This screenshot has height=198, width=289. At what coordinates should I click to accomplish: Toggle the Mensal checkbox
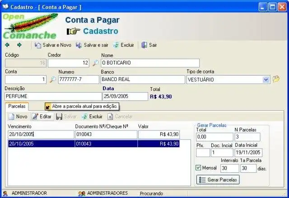coord(198,168)
